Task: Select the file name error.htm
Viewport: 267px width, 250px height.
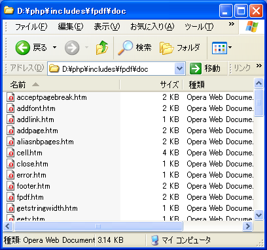Action: click(x=31, y=175)
